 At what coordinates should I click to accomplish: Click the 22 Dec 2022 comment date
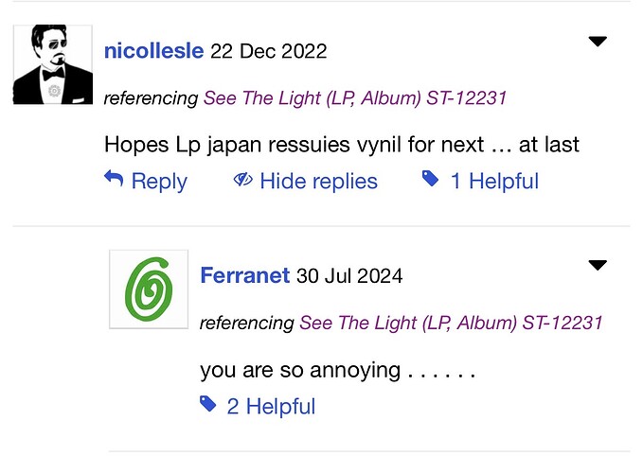[x=269, y=52]
